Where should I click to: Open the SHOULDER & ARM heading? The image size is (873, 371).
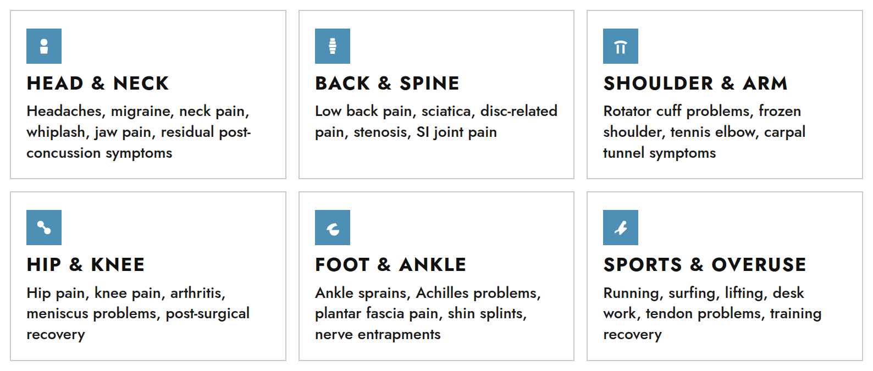tap(695, 84)
